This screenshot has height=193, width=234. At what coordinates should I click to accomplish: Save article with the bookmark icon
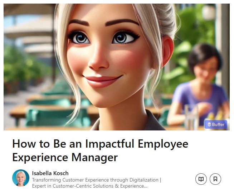pyautogui.click(x=215, y=179)
